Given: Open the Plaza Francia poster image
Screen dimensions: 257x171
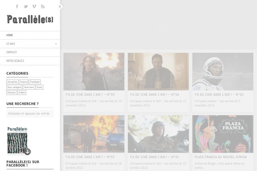Looking at the screenshot, I should (x=223, y=134).
